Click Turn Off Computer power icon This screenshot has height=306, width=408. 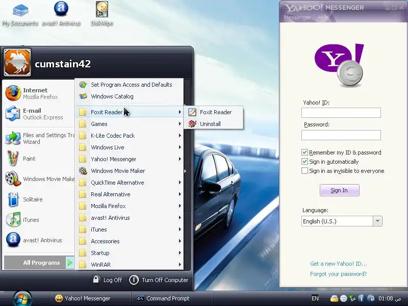coord(134,280)
